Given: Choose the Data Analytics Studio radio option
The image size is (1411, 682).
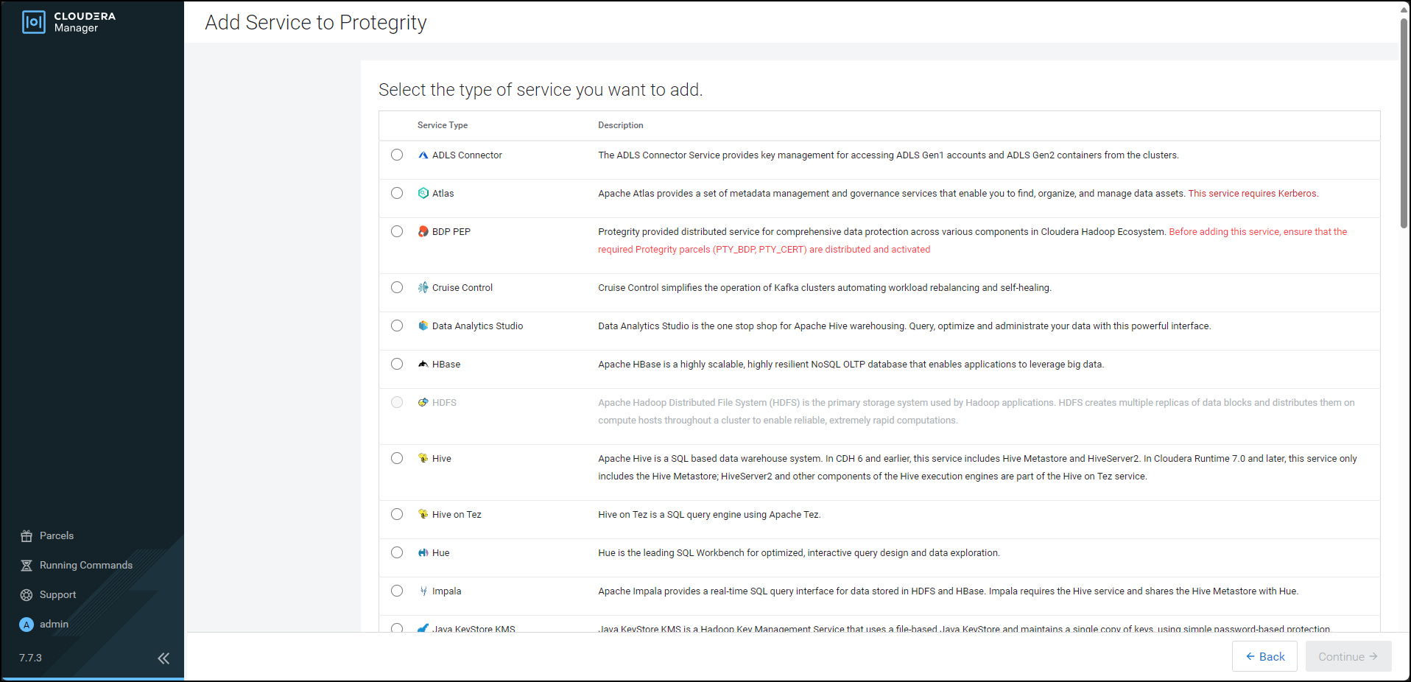Looking at the screenshot, I should 397,326.
